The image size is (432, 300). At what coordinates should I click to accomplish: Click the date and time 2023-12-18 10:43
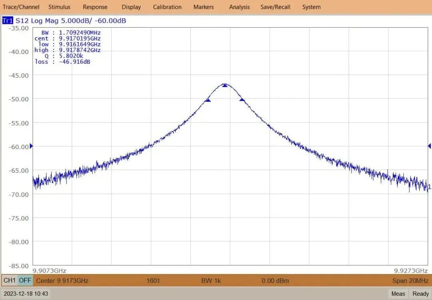26,294
